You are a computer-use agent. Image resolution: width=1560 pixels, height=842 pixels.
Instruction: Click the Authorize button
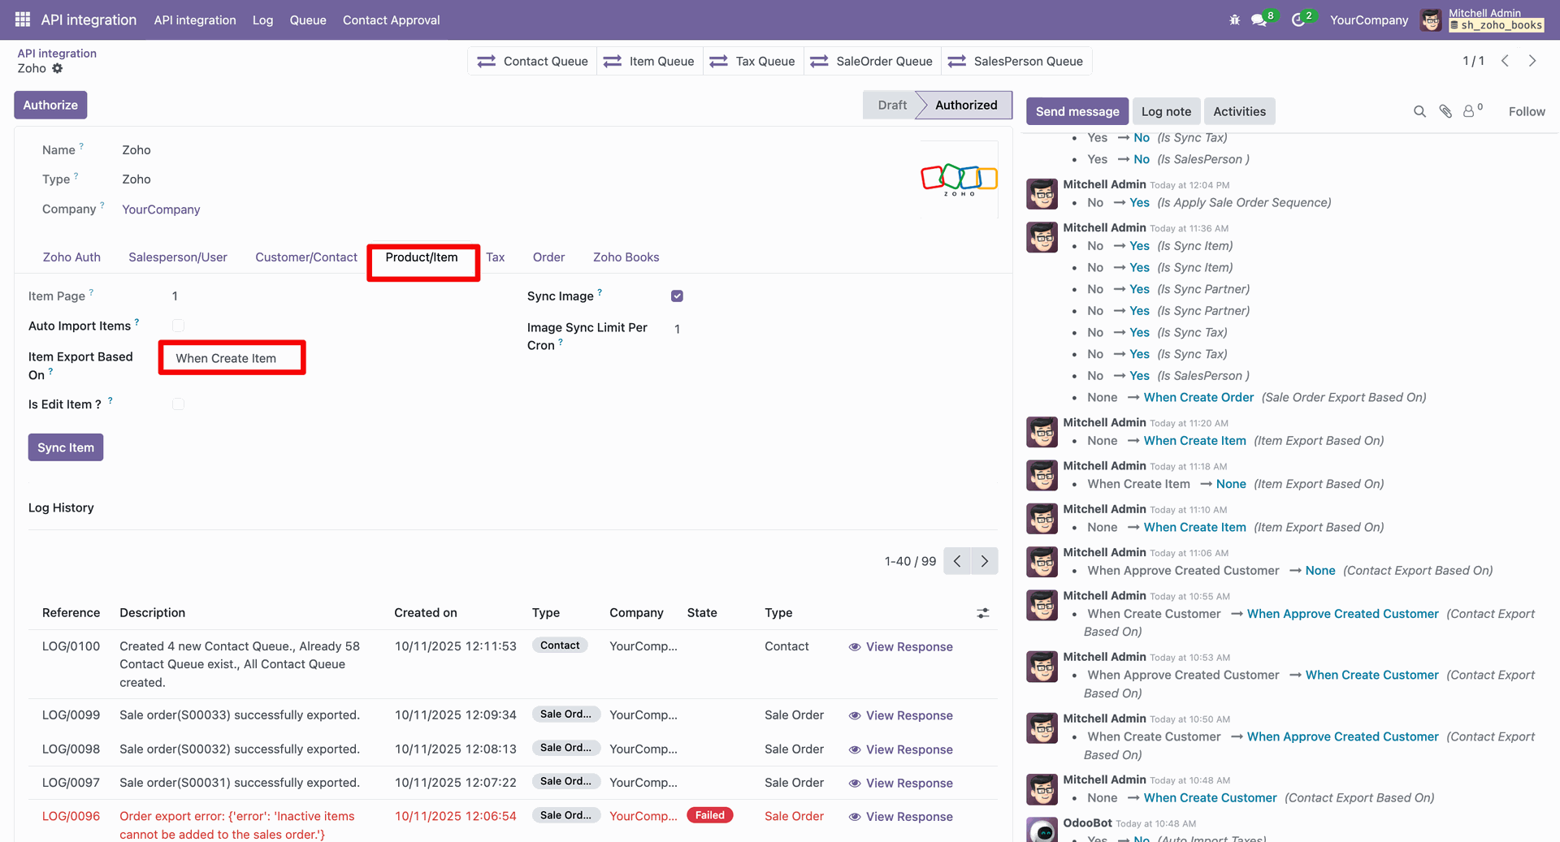pos(50,105)
